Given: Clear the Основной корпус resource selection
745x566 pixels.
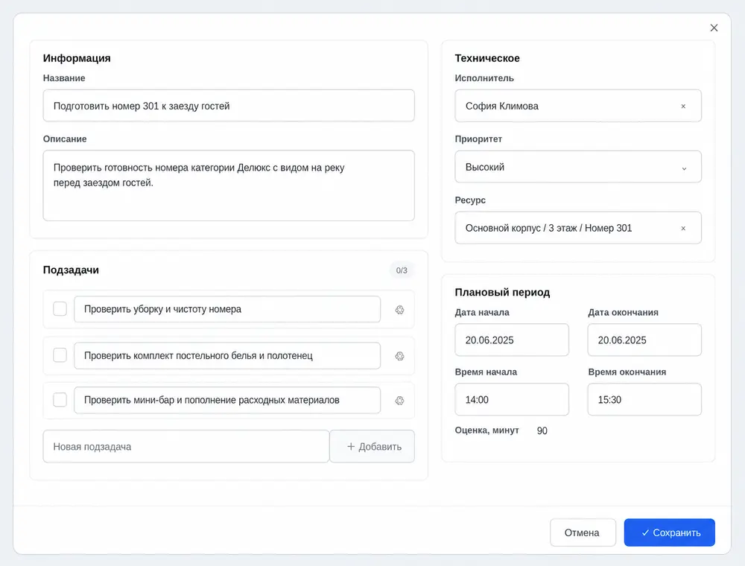Looking at the screenshot, I should [682, 229].
